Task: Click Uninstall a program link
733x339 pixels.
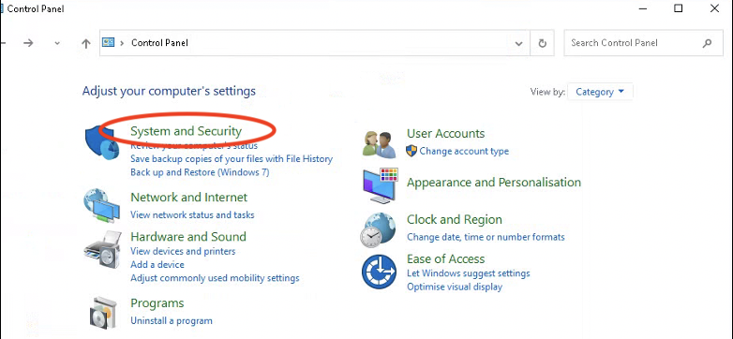Action: 172,321
